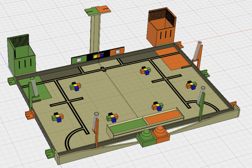Click the orange half of the tower's top plate
The width and height of the screenshot is (252, 168).
[x=103, y=9]
